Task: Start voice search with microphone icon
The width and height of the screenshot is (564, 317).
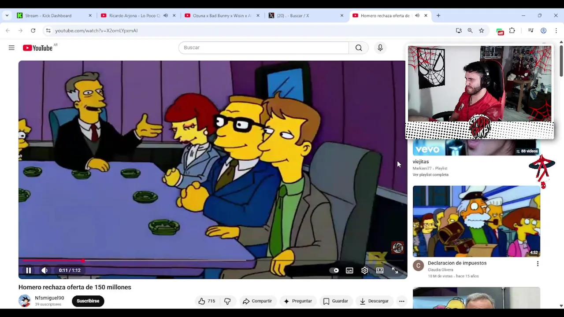Action: (380, 48)
